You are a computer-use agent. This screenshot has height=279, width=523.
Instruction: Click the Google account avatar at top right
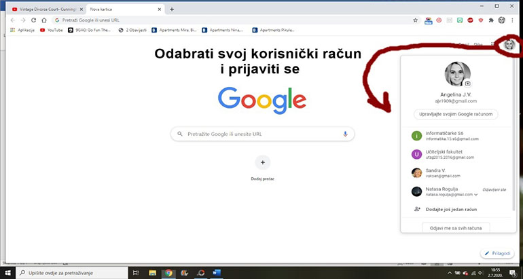509,45
